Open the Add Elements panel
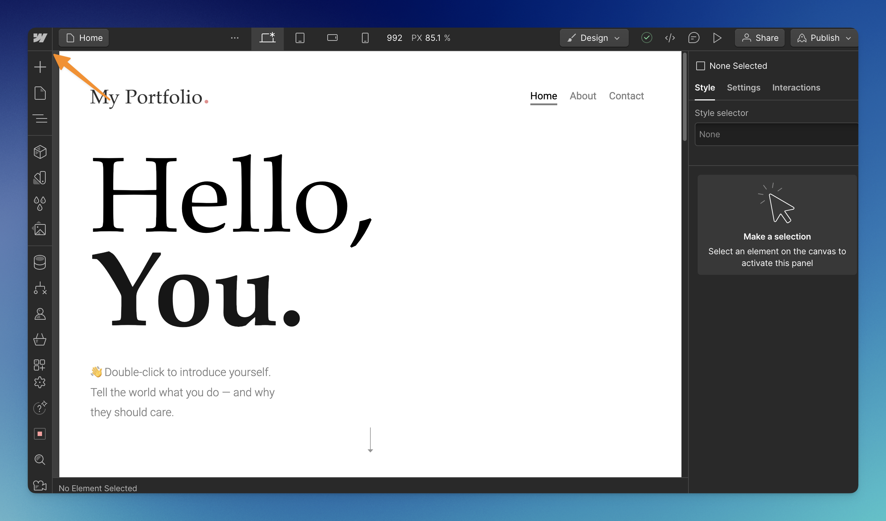 click(40, 67)
